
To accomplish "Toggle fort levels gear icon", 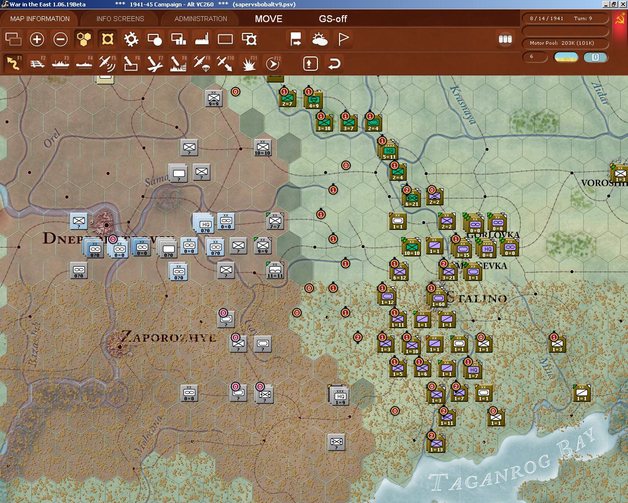I will coord(131,39).
